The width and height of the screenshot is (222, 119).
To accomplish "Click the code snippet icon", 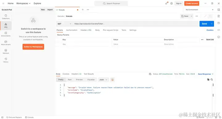I will point(219,30).
